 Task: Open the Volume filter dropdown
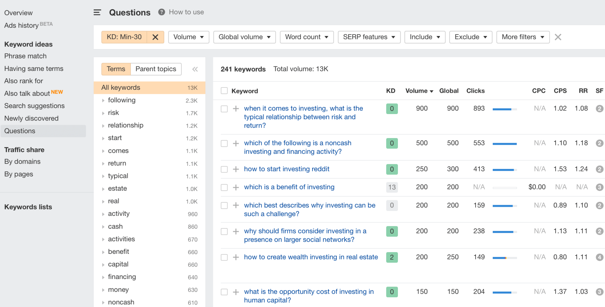(188, 37)
